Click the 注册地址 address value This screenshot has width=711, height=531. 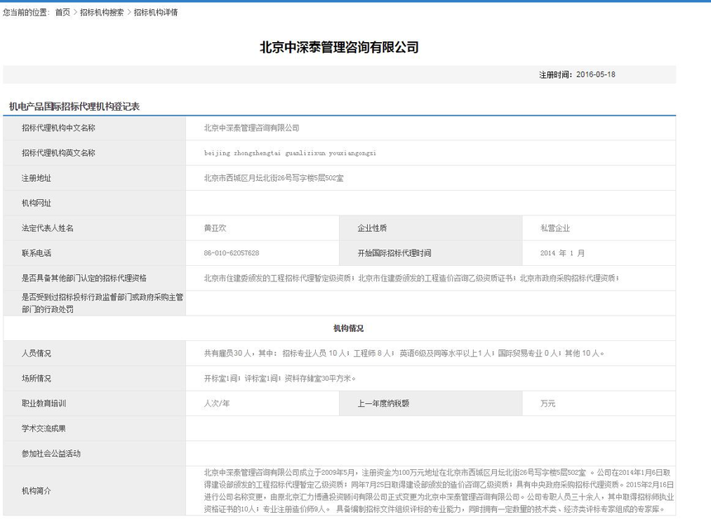(x=274, y=178)
